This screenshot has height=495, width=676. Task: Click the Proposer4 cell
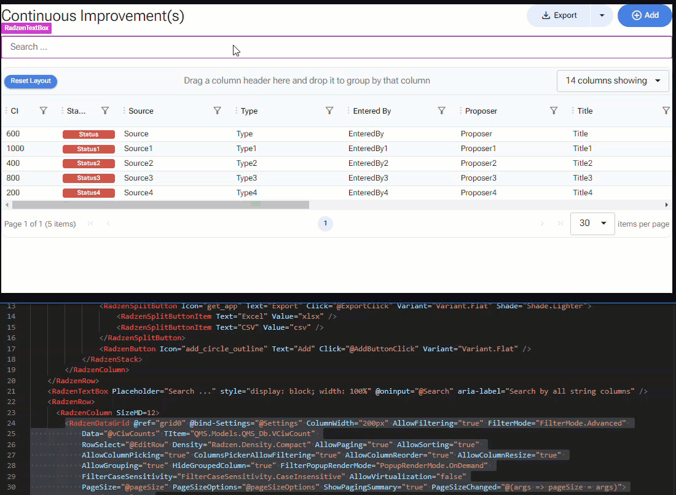coord(479,193)
